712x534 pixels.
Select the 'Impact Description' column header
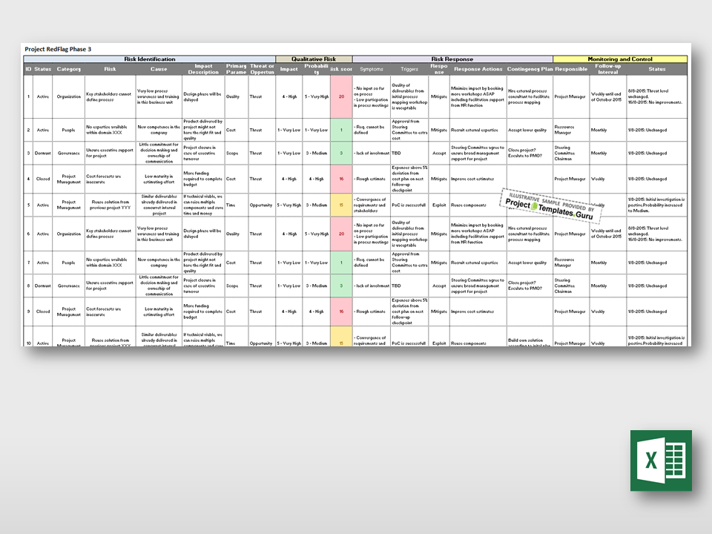tap(203, 69)
